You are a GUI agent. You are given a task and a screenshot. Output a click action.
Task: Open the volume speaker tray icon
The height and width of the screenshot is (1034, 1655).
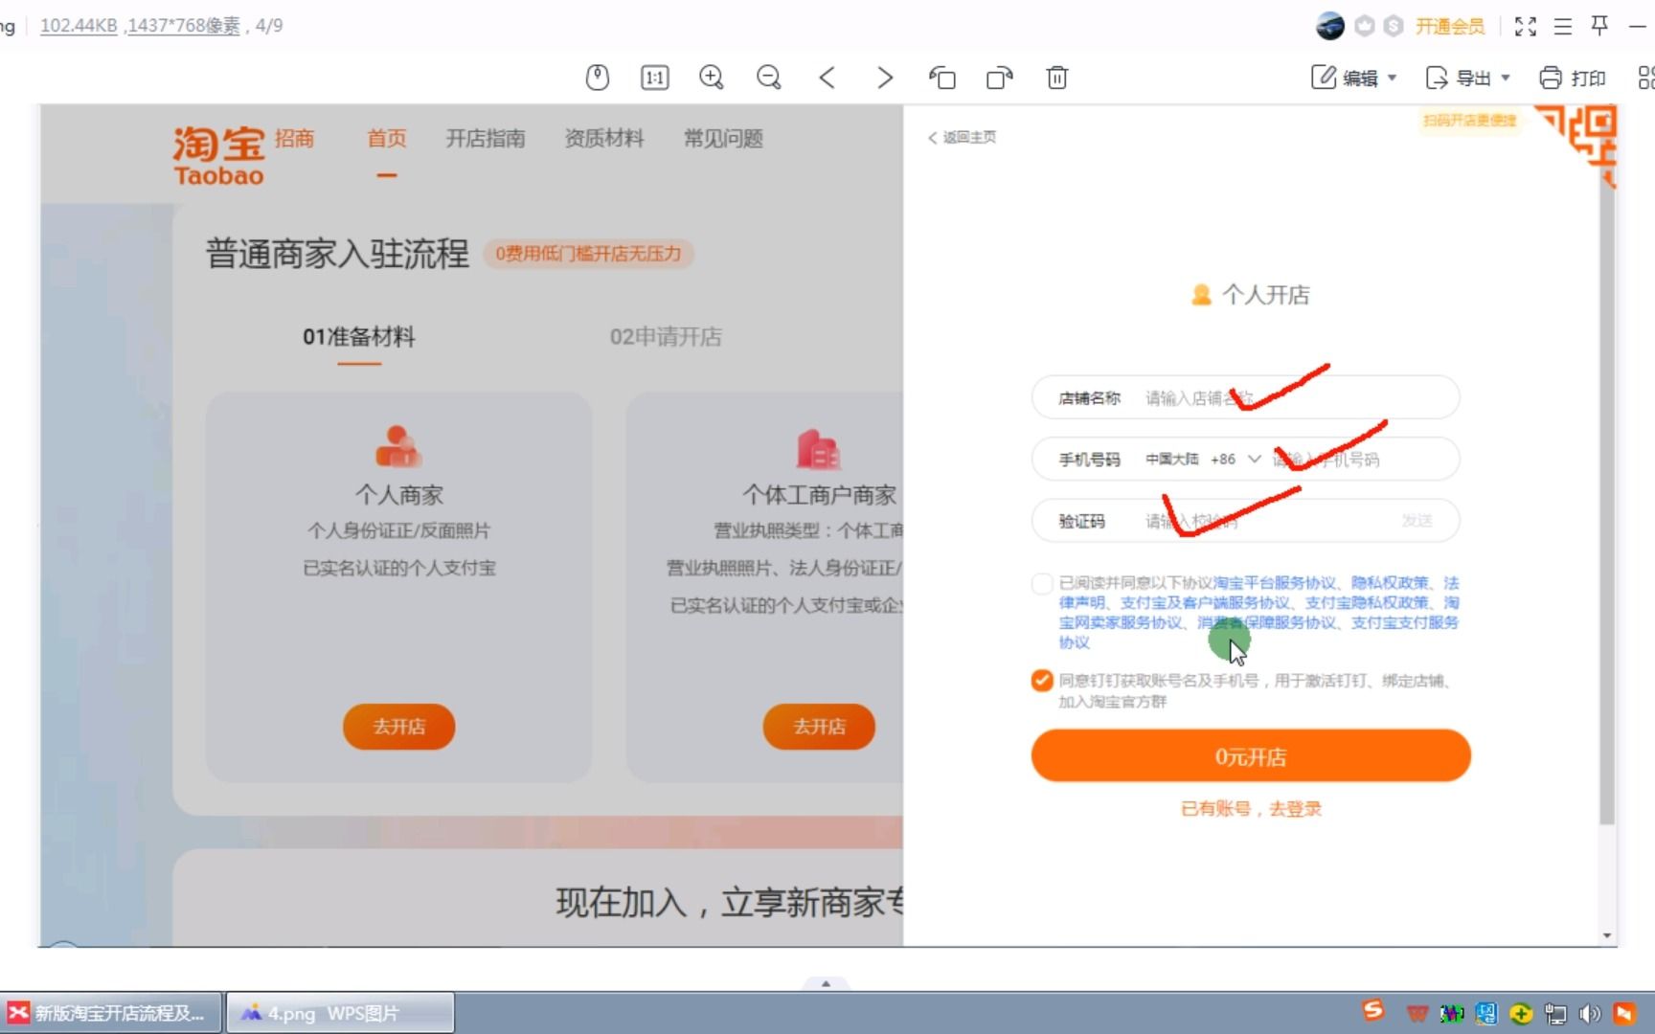point(1590,1013)
